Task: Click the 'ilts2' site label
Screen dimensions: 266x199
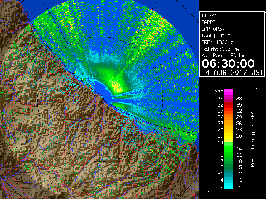Action: [x=209, y=16]
